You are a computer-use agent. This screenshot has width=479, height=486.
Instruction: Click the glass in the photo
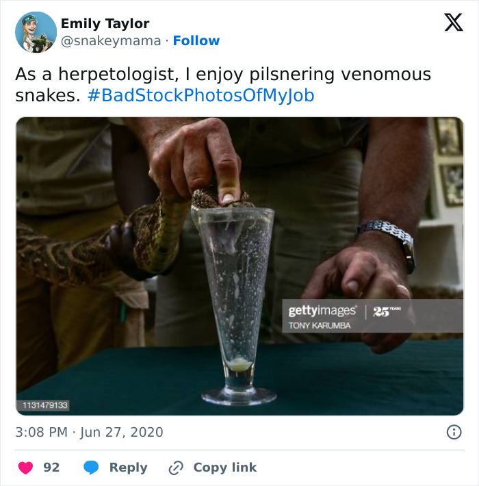click(x=237, y=305)
